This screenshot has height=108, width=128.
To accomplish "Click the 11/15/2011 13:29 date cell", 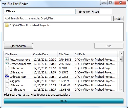I will [45, 85].
